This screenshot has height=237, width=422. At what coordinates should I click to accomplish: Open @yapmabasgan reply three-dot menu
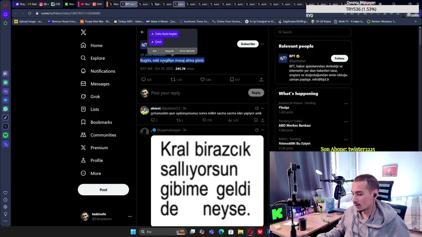tap(262, 130)
